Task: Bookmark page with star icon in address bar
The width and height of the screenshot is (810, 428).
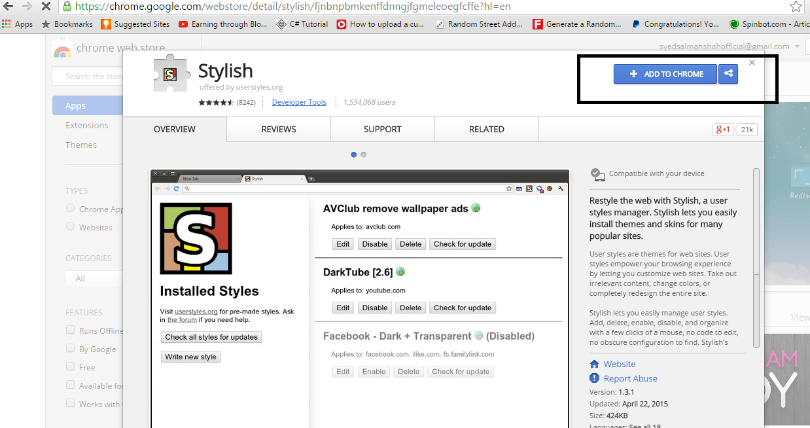Action: 796,7
